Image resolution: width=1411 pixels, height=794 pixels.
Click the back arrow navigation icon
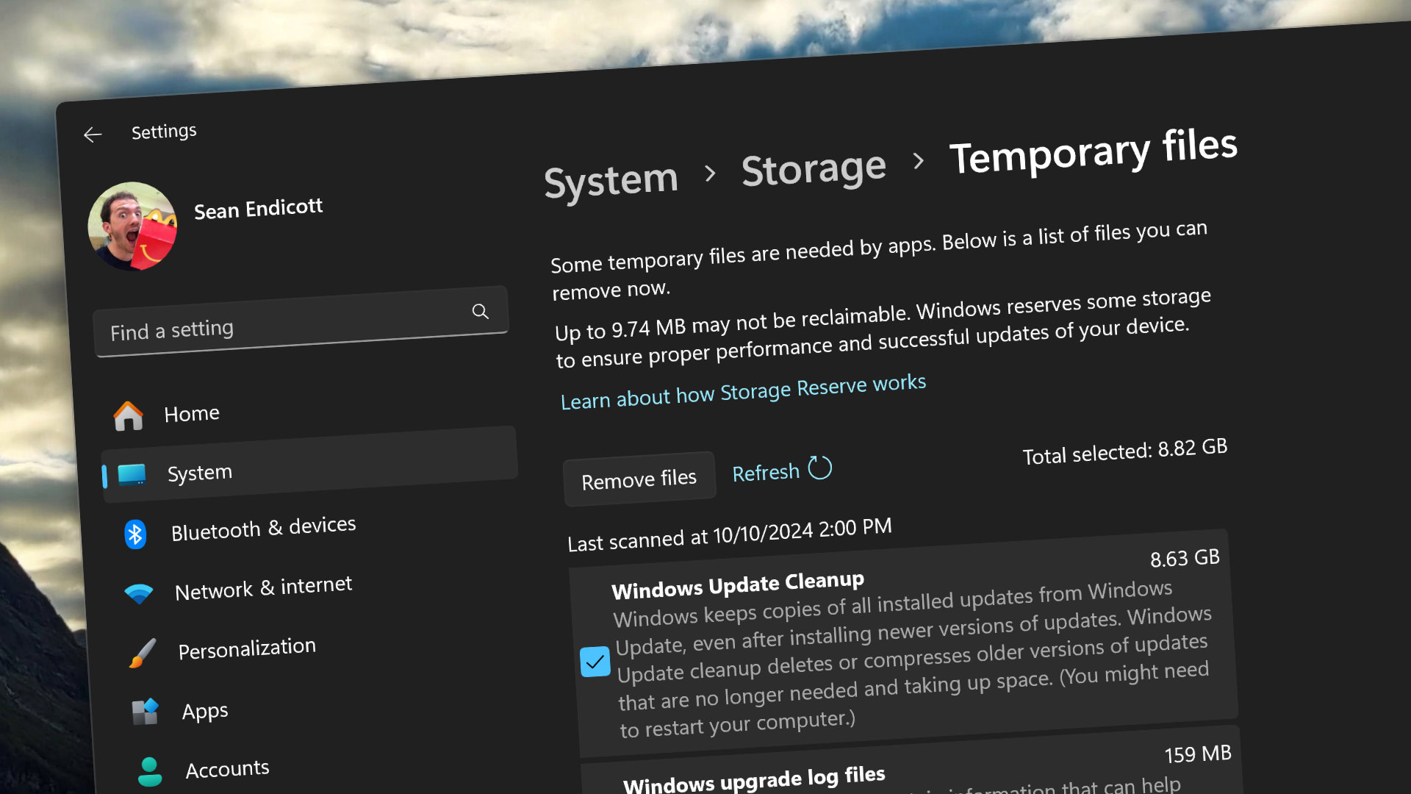coord(93,134)
